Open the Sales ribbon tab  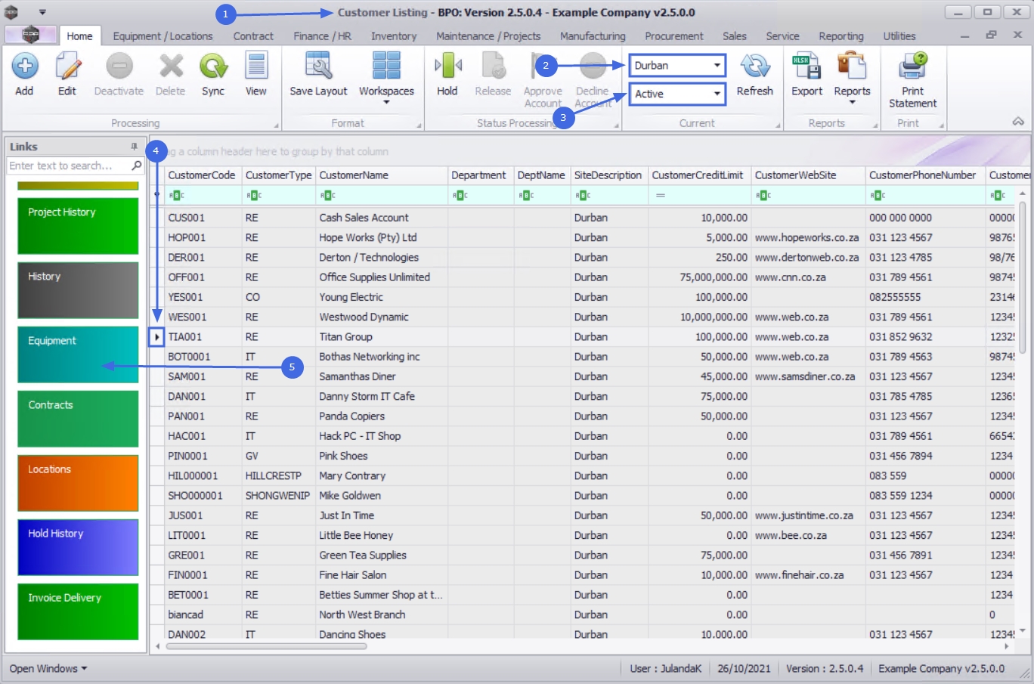tap(734, 36)
